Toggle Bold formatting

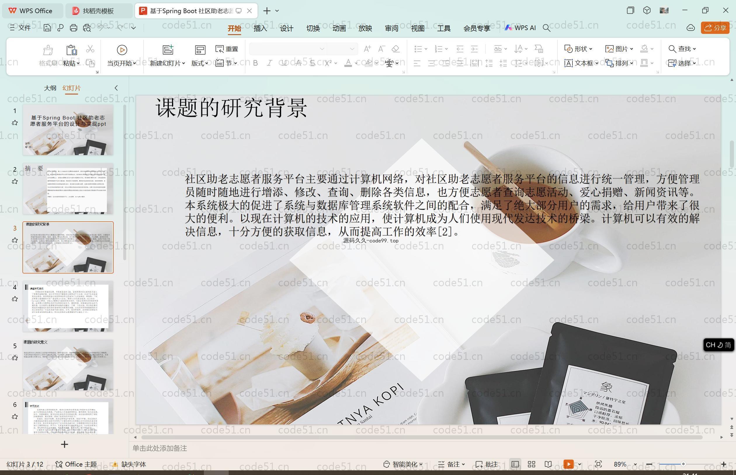tap(255, 63)
